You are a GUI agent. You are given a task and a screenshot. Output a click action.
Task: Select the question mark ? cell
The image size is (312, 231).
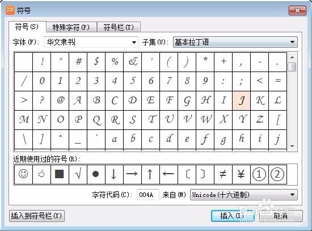(41, 100)
